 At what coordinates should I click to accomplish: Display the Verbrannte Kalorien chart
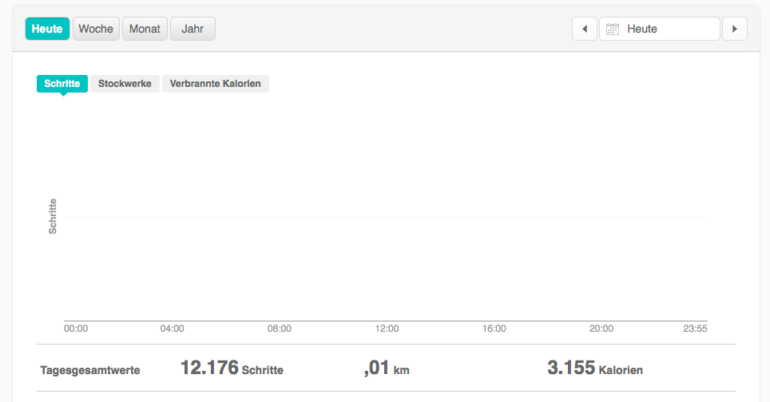(216, 83)
